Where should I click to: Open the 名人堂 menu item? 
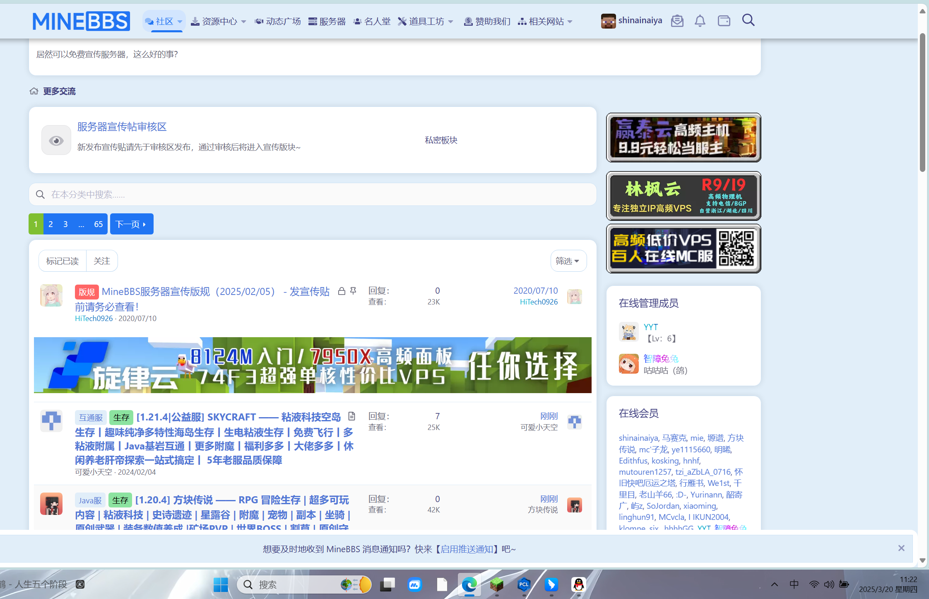pos(372,22)
